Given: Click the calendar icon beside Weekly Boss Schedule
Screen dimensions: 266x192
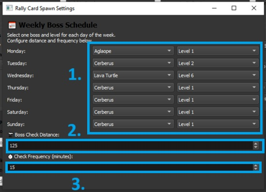Looking at the screenshot, I should pyautogui.click(x=12, y=25).
